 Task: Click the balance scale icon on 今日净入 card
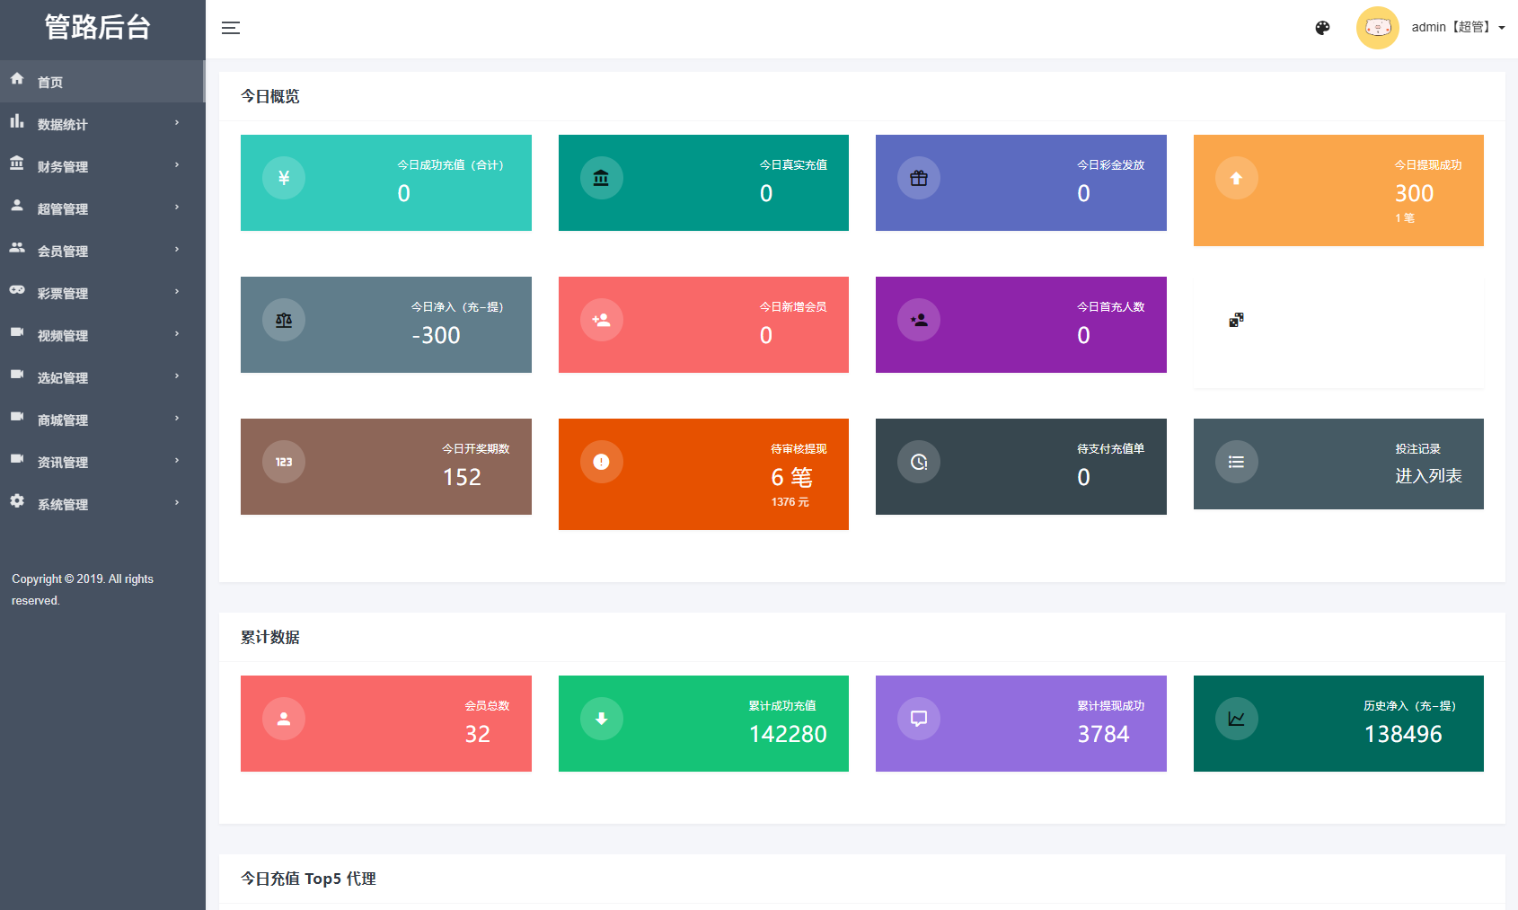(284, 320)
